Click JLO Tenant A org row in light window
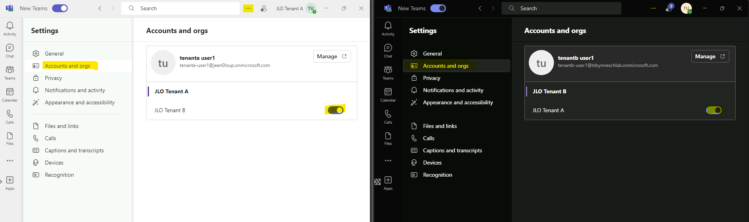This screenshot has height=222, width=749. tap(252, 91)
